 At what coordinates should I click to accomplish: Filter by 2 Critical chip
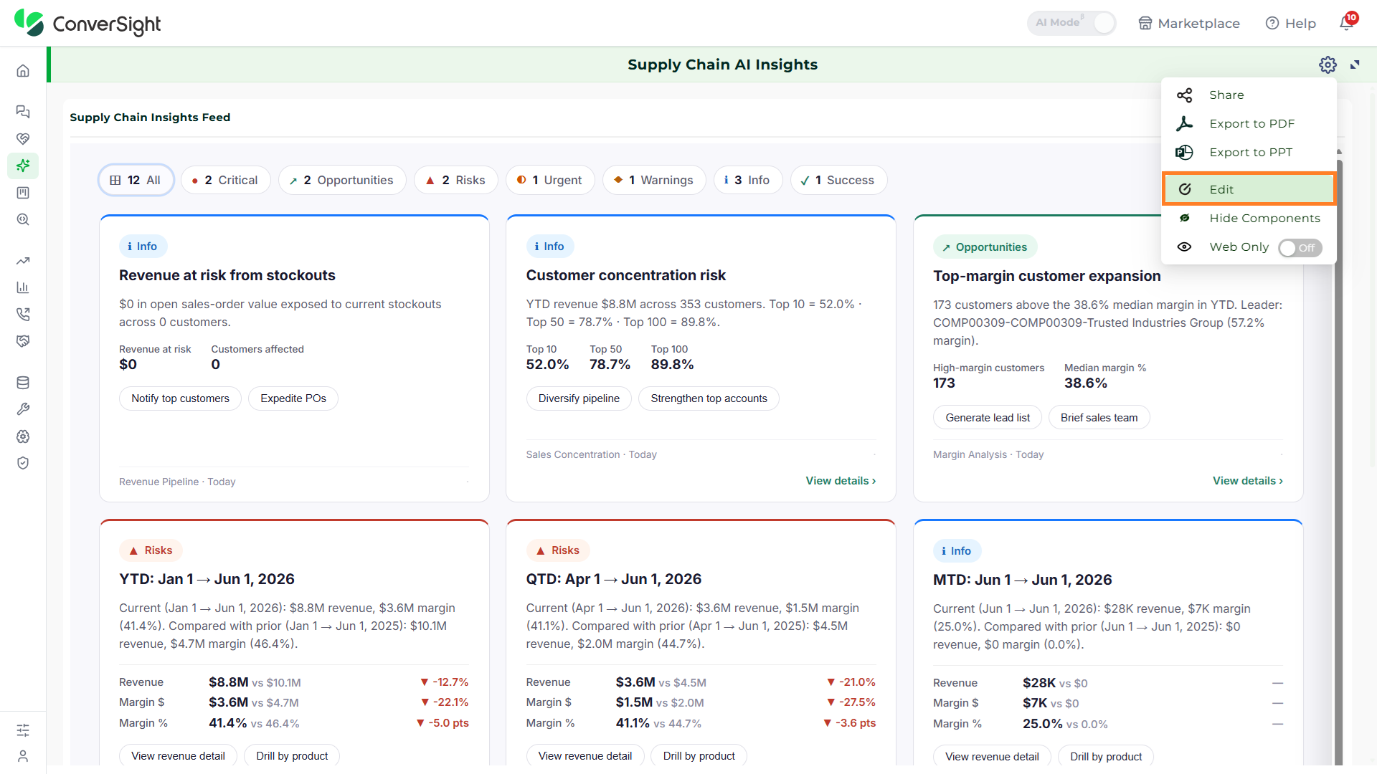point(225,180)
